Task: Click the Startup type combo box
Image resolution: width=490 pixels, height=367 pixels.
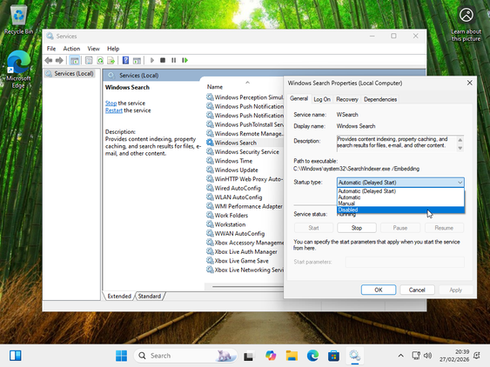Action: [400, 183]
